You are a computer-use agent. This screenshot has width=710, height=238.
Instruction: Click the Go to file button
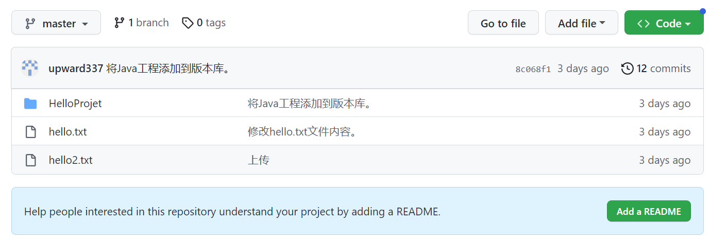point(503,23)
